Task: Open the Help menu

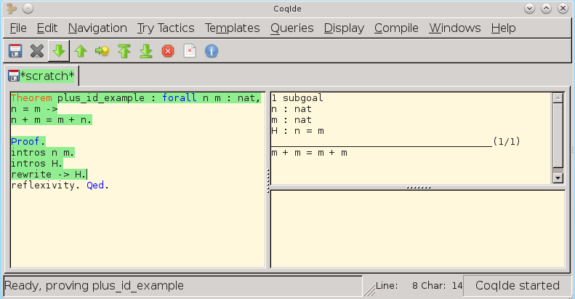Action: (503, 28)
